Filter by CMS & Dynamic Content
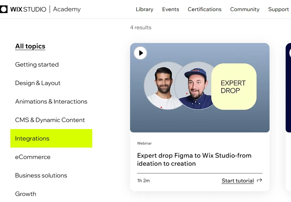Viewport: 291px width, 202px height. 50,120
